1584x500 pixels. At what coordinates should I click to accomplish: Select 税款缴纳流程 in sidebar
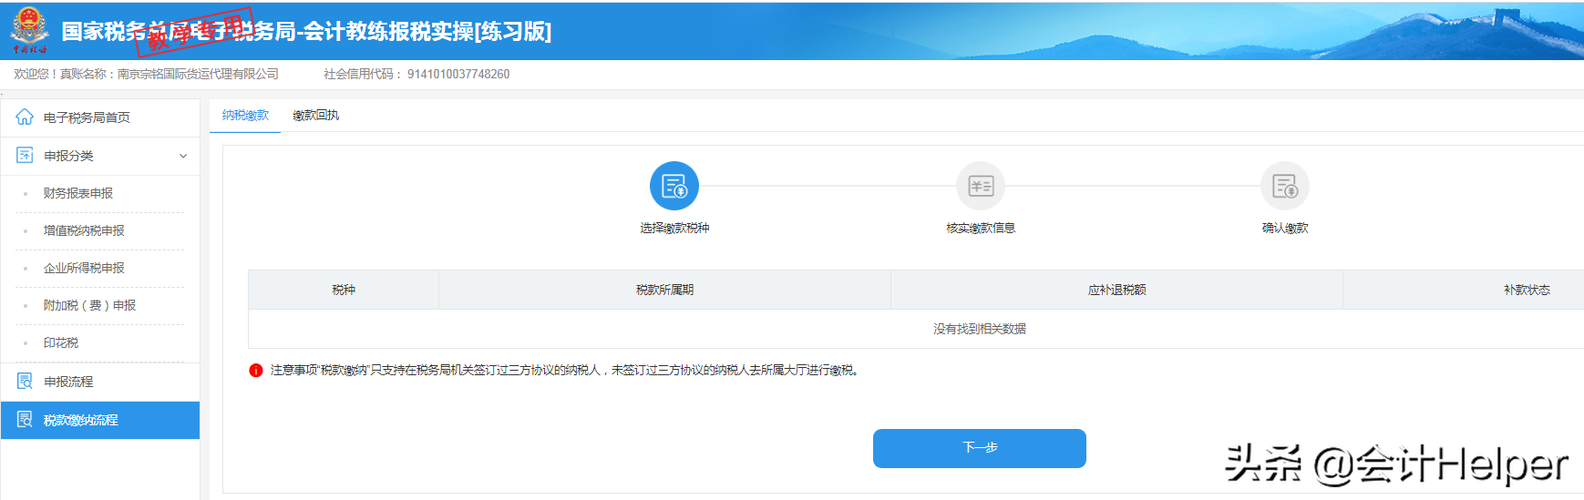100,420
